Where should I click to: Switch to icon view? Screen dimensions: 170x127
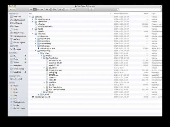coord(31,9)
